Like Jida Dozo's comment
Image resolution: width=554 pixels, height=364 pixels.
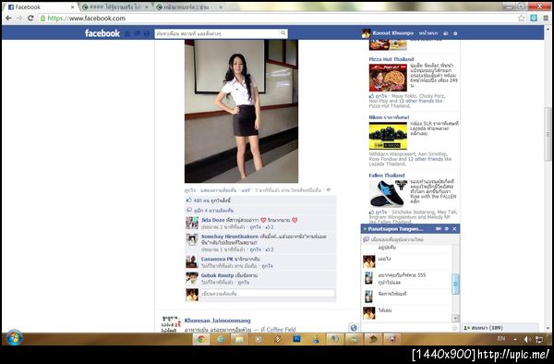255,227
